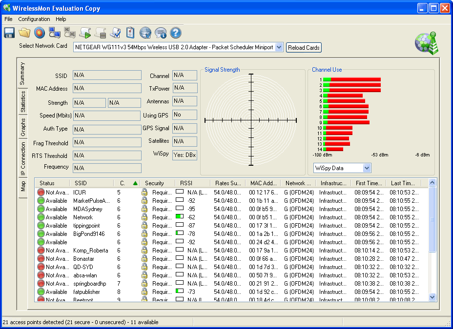
Task: Click the signal strength radar display
Action: [251, 120]
